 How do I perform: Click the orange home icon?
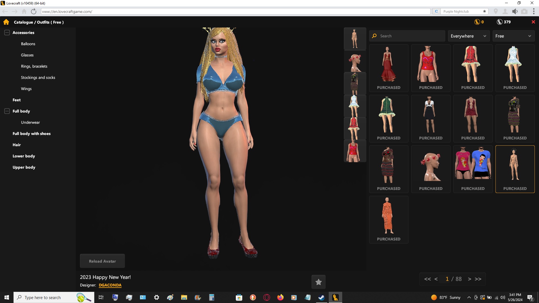tap(6, 22)
